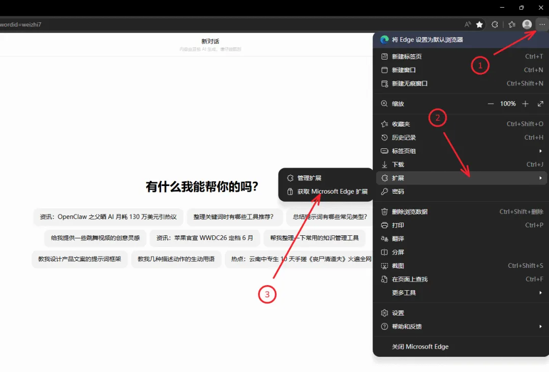The image size is (549, 372).
Task: Open 收藏夹 menu entry
Action: point(462,124)
